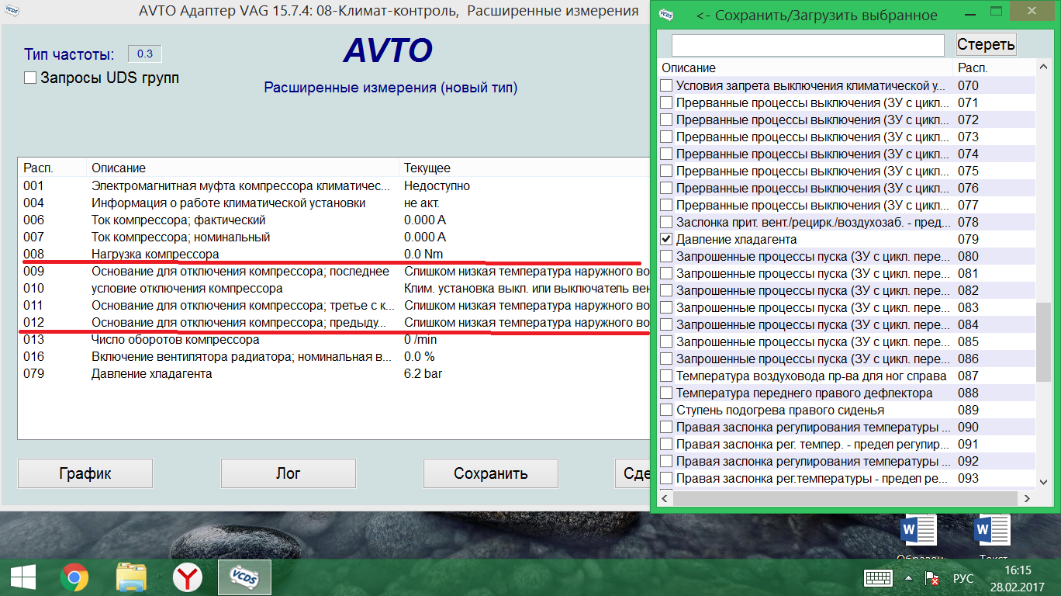Click the search field beside Стереть

point(807,45)
